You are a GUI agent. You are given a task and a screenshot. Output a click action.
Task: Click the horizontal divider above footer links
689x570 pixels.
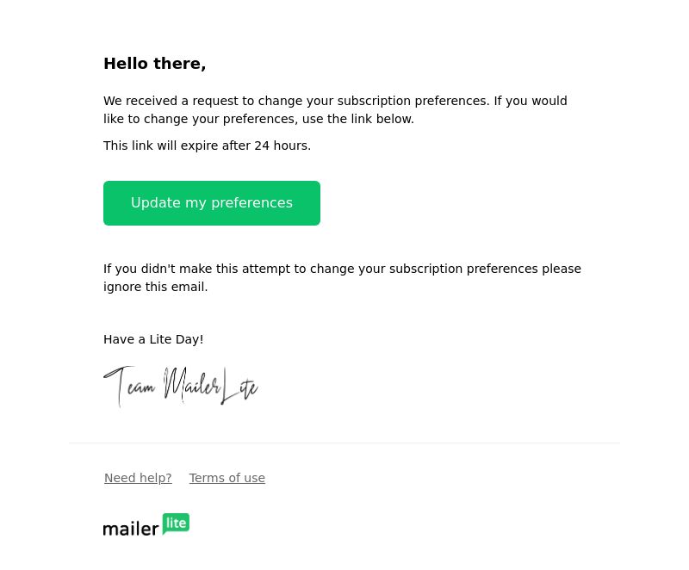point(344,443)
